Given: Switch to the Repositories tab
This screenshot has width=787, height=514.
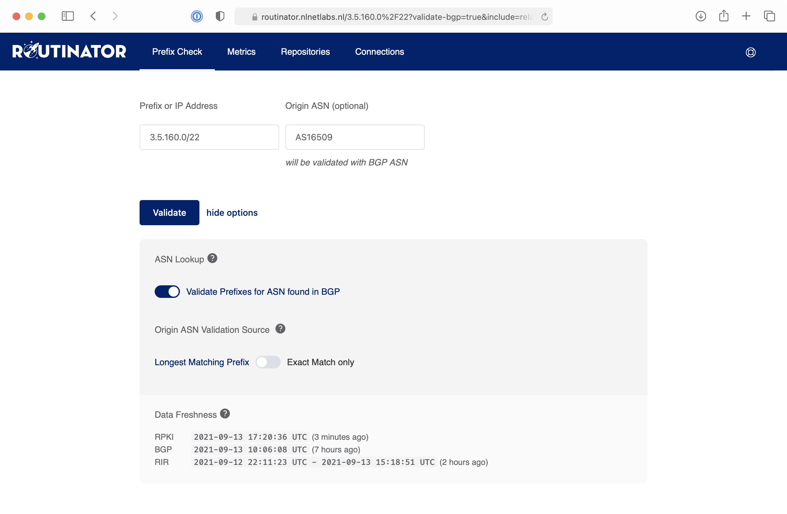Looking at the screenshot, I should 305,52.
